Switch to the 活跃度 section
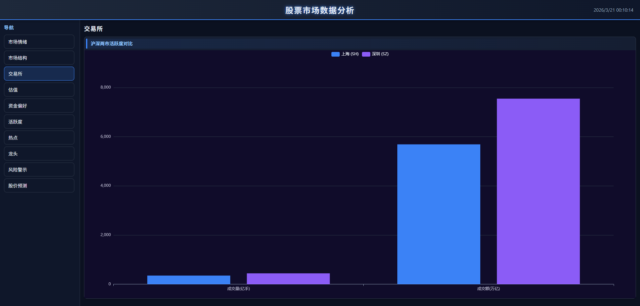640x306 pixels. pyautogui.click(x=39, y=122)
